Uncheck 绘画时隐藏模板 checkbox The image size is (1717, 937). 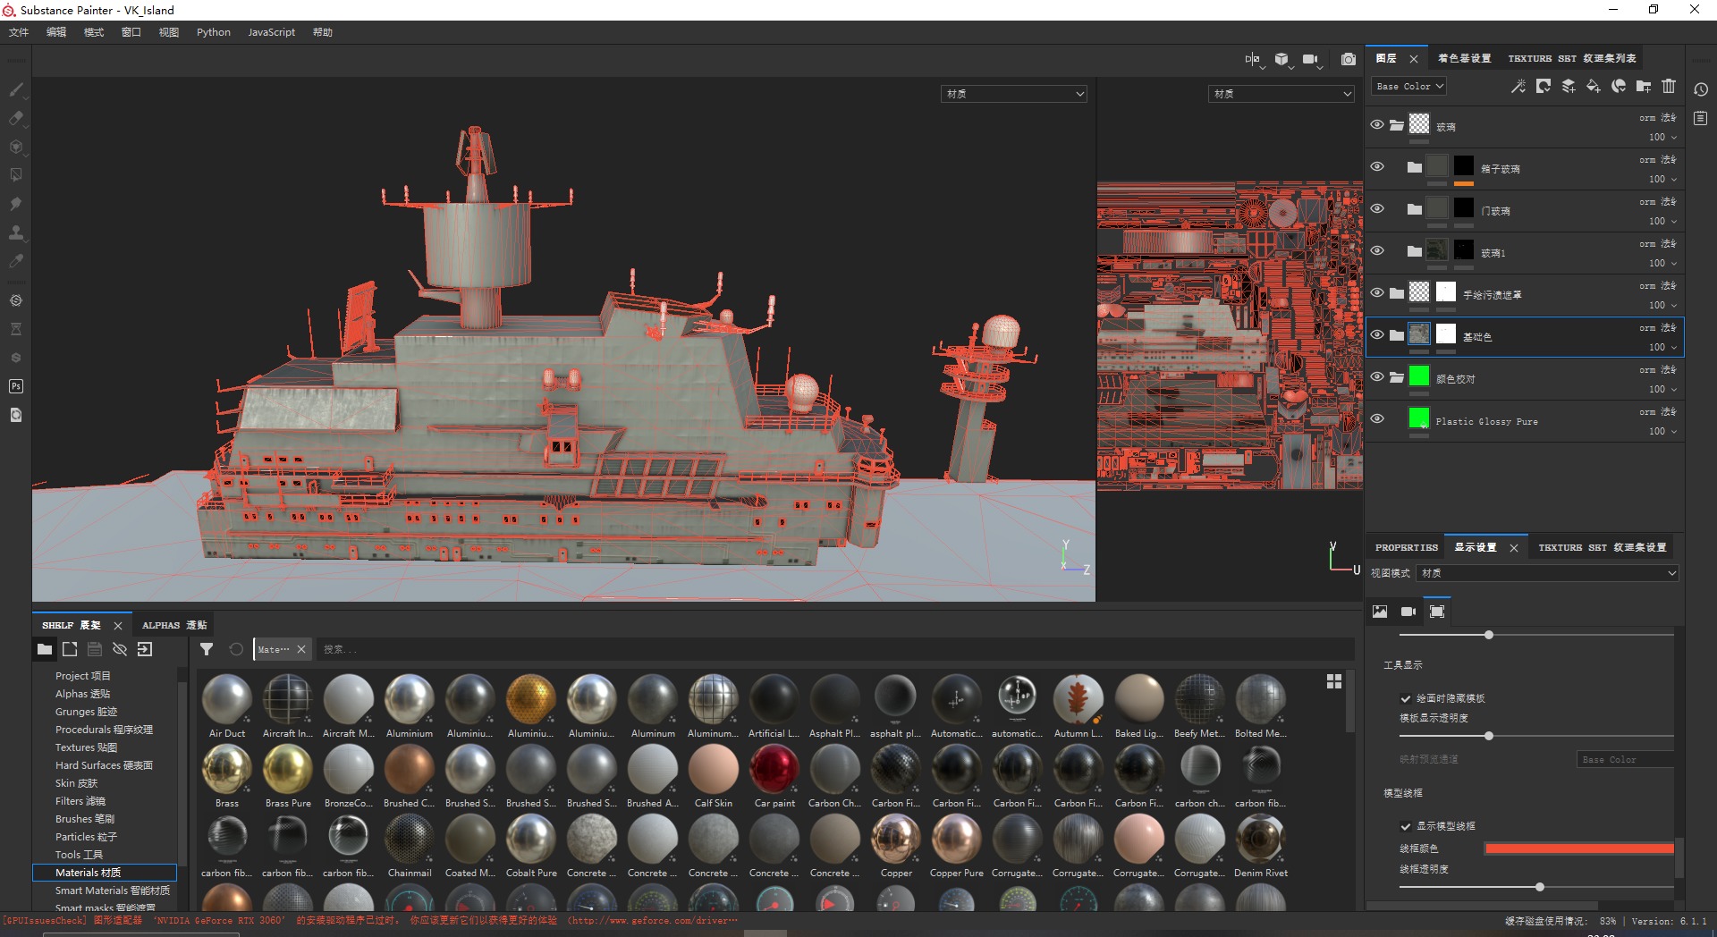point(1406,698)
